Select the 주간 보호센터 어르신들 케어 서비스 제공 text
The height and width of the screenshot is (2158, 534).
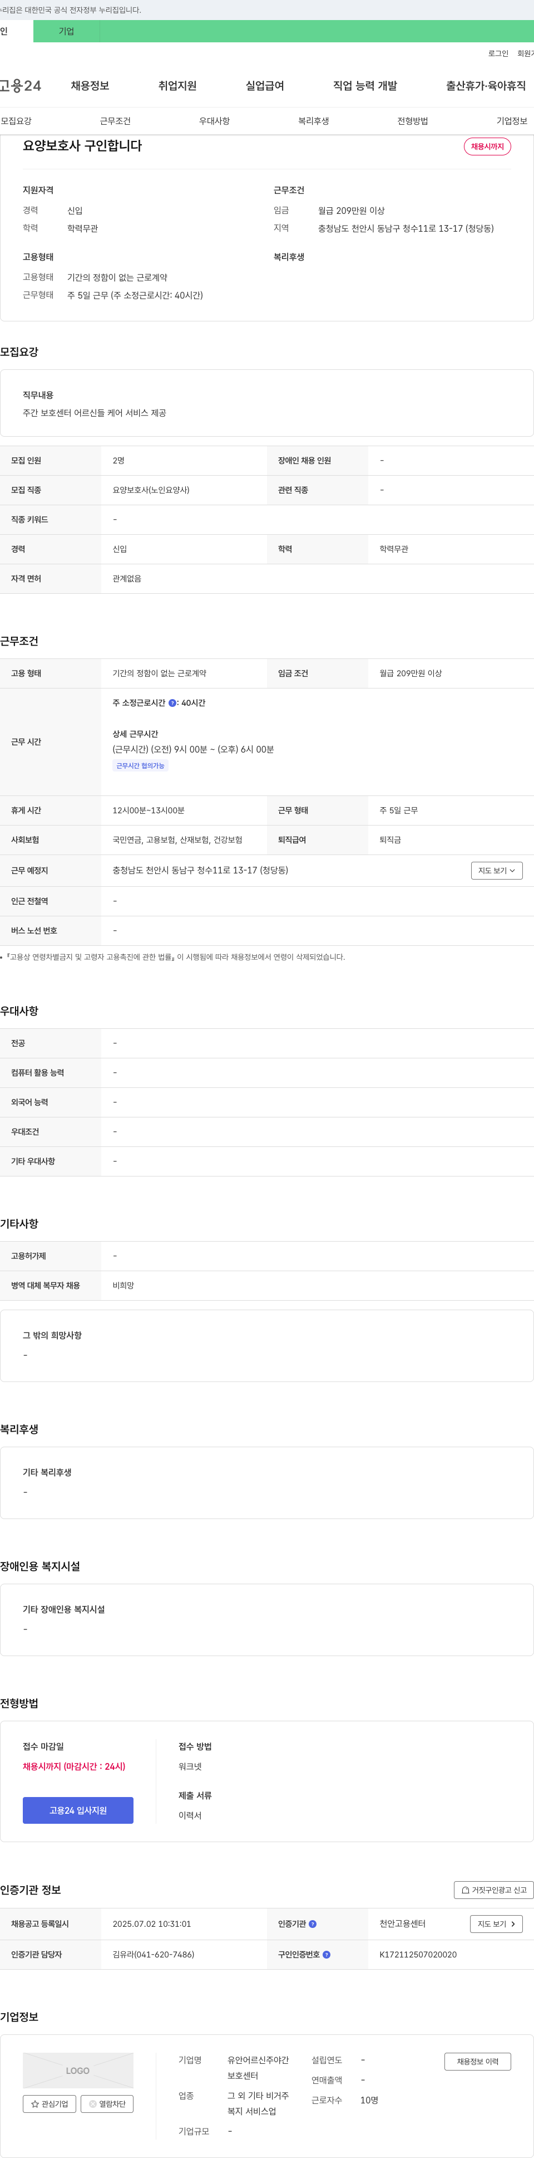(94, 413)
